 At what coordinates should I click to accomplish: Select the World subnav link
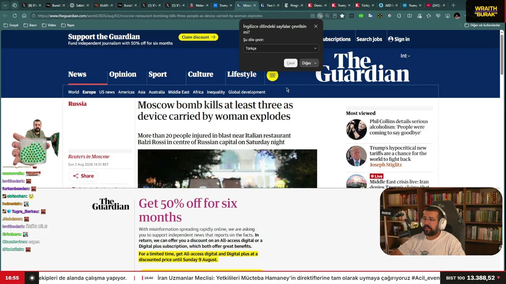tap(74, 92)
